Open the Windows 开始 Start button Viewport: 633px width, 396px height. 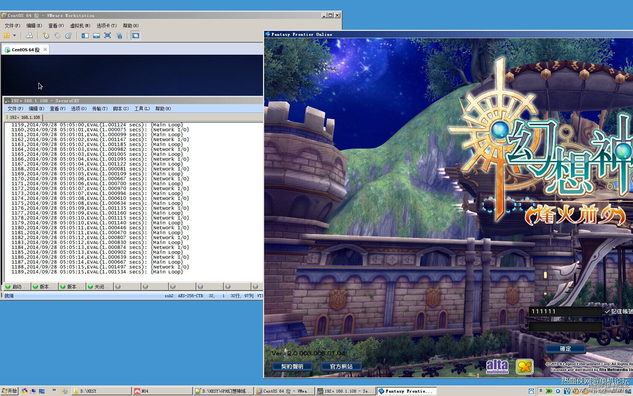pos(9,391)
